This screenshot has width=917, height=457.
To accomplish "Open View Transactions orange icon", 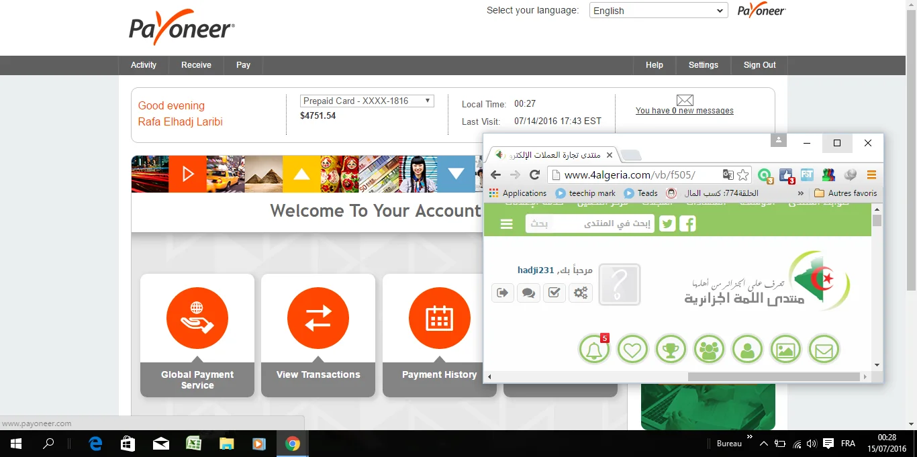I will click(x=318, y=318).
